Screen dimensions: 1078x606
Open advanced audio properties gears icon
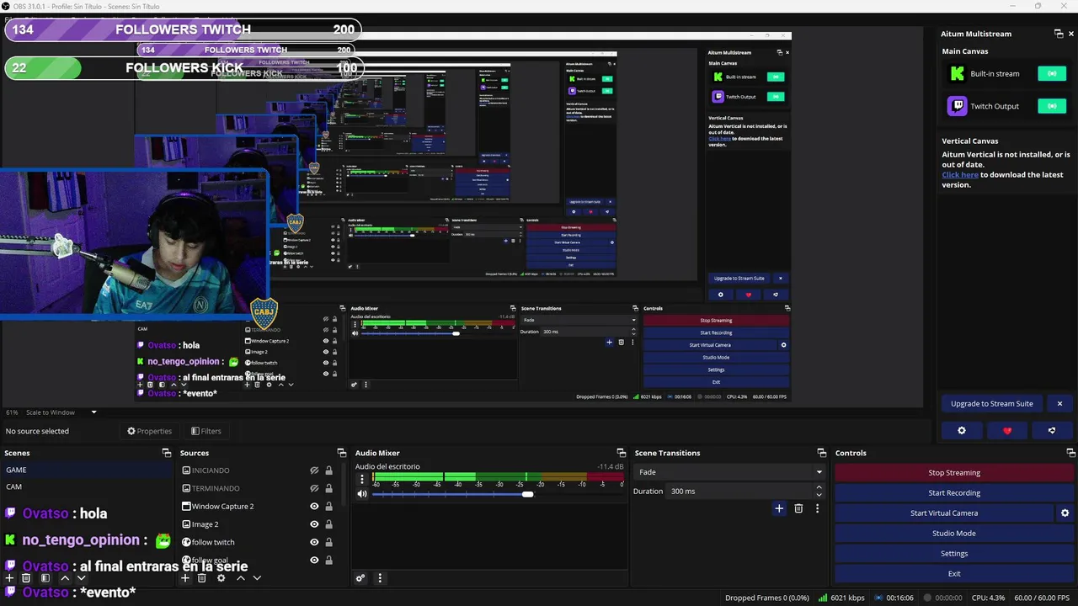pos(360,578)
